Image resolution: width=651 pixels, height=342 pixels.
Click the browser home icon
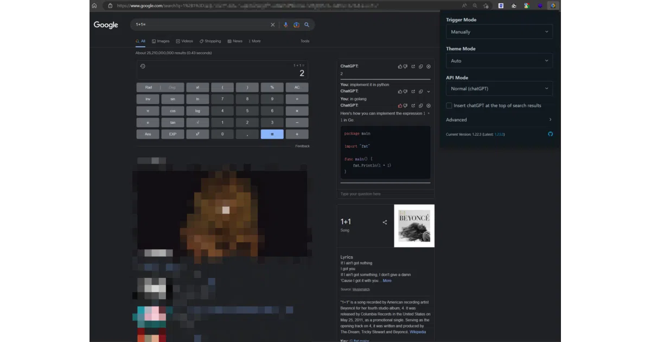click(x=94, y=5)
